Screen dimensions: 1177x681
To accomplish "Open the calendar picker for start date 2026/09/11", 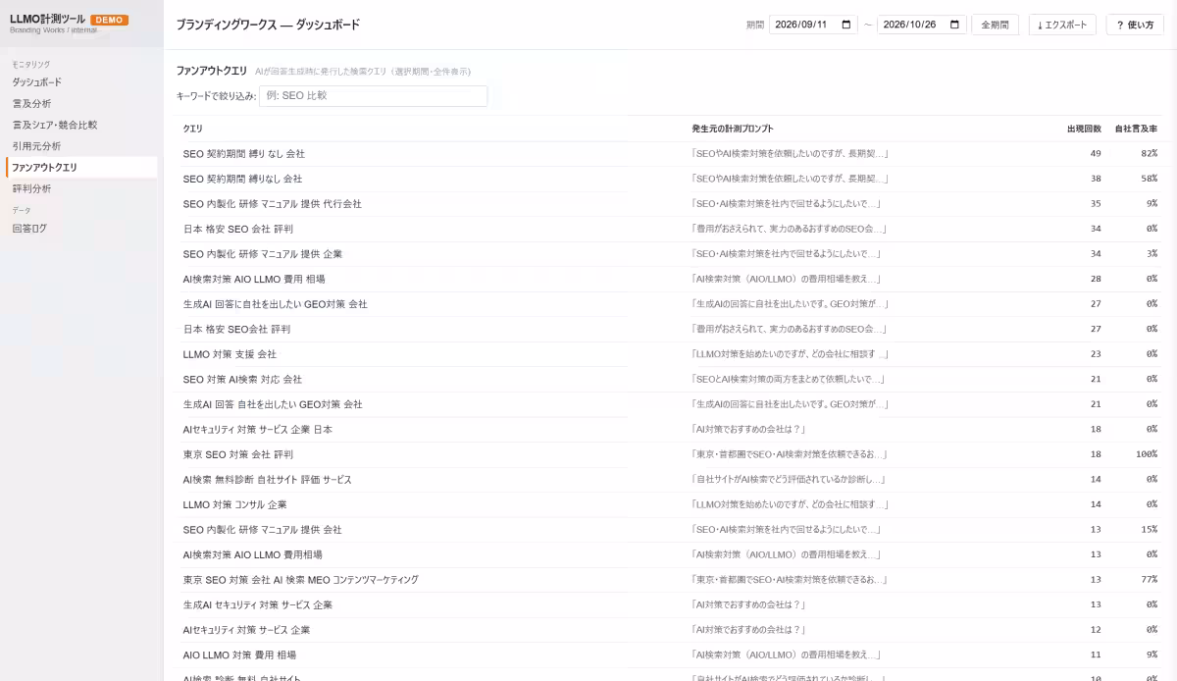I will (847, 25).
